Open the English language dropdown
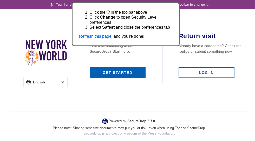The height and width of the screenshot is (141, 255). pos(45,82)
